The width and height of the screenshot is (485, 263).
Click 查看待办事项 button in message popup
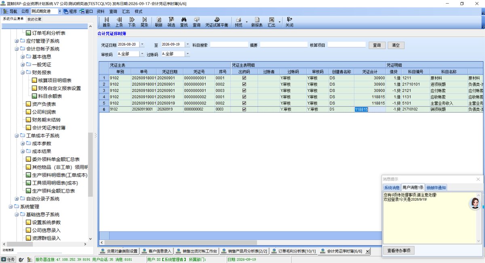pyautogui.click(x=399, y=250)
